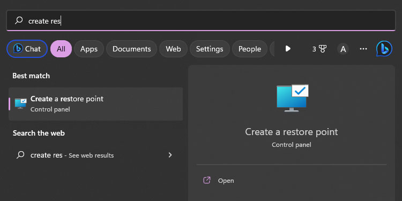
Task: Select the All filter tab
Action: (x=61, y=49)
